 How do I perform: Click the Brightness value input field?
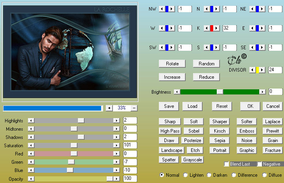(275, 91)
